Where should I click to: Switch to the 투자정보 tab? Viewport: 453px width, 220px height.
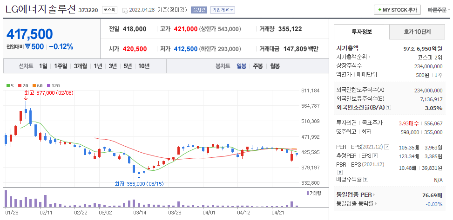pyautogui.click(x=362, y=32)
